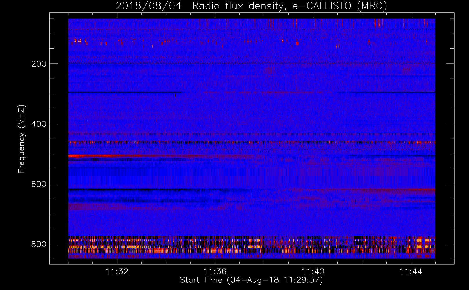The image size is (469, 290).
Task: Select the 200 frequency tick label
Action: 39,64
